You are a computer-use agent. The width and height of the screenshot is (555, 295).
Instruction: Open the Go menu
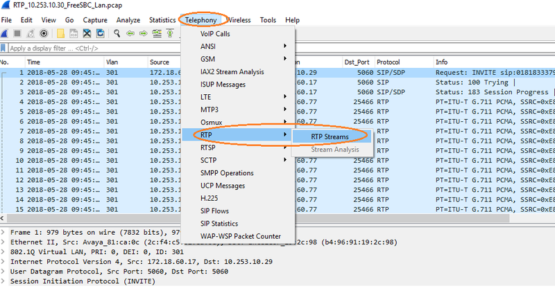tap(69, 20)
